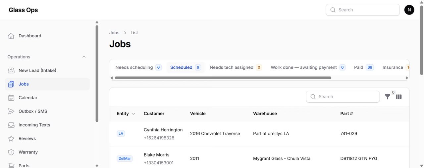Open Dashboard from the sidebar home icon
Image resolution: width=424 pixels, height=168 pixels.
point(11,36)
